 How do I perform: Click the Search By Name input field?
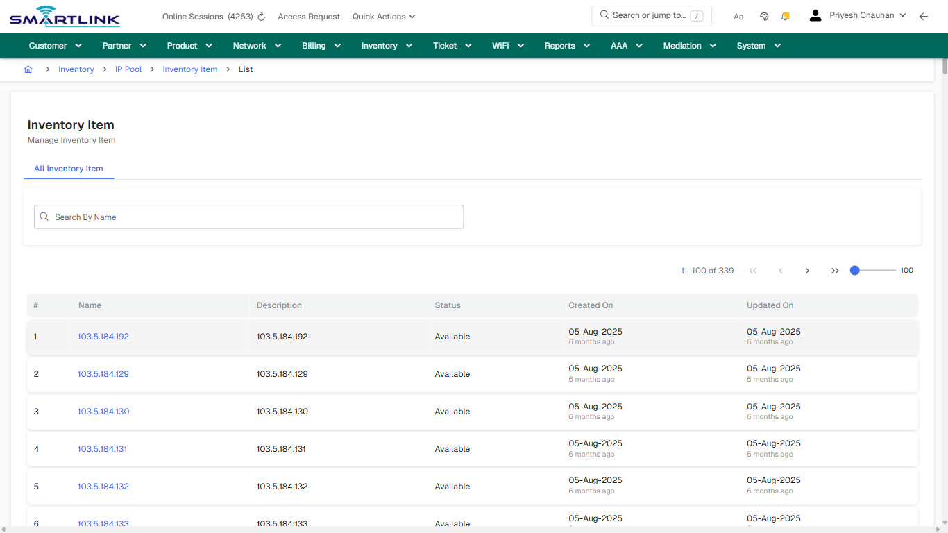click(x=248, y=217)
